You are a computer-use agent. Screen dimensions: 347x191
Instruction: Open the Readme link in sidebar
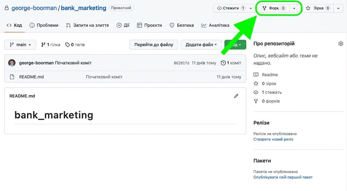(266, 75)
